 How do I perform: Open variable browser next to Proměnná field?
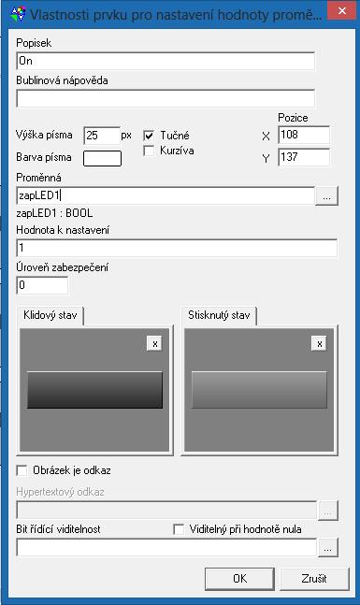tap(327, 196)
